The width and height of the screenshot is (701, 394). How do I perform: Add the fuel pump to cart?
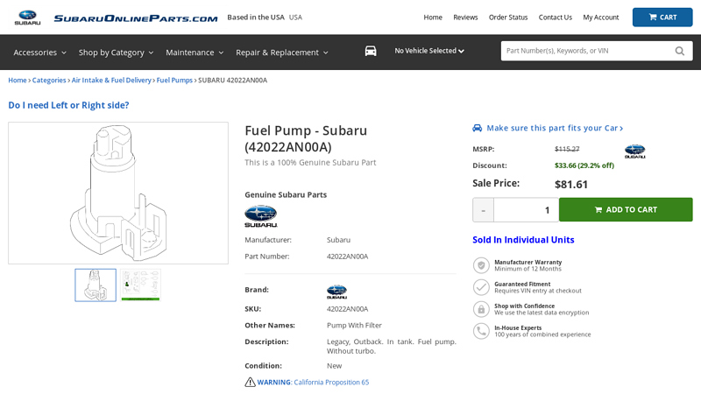tap(626, 210)
